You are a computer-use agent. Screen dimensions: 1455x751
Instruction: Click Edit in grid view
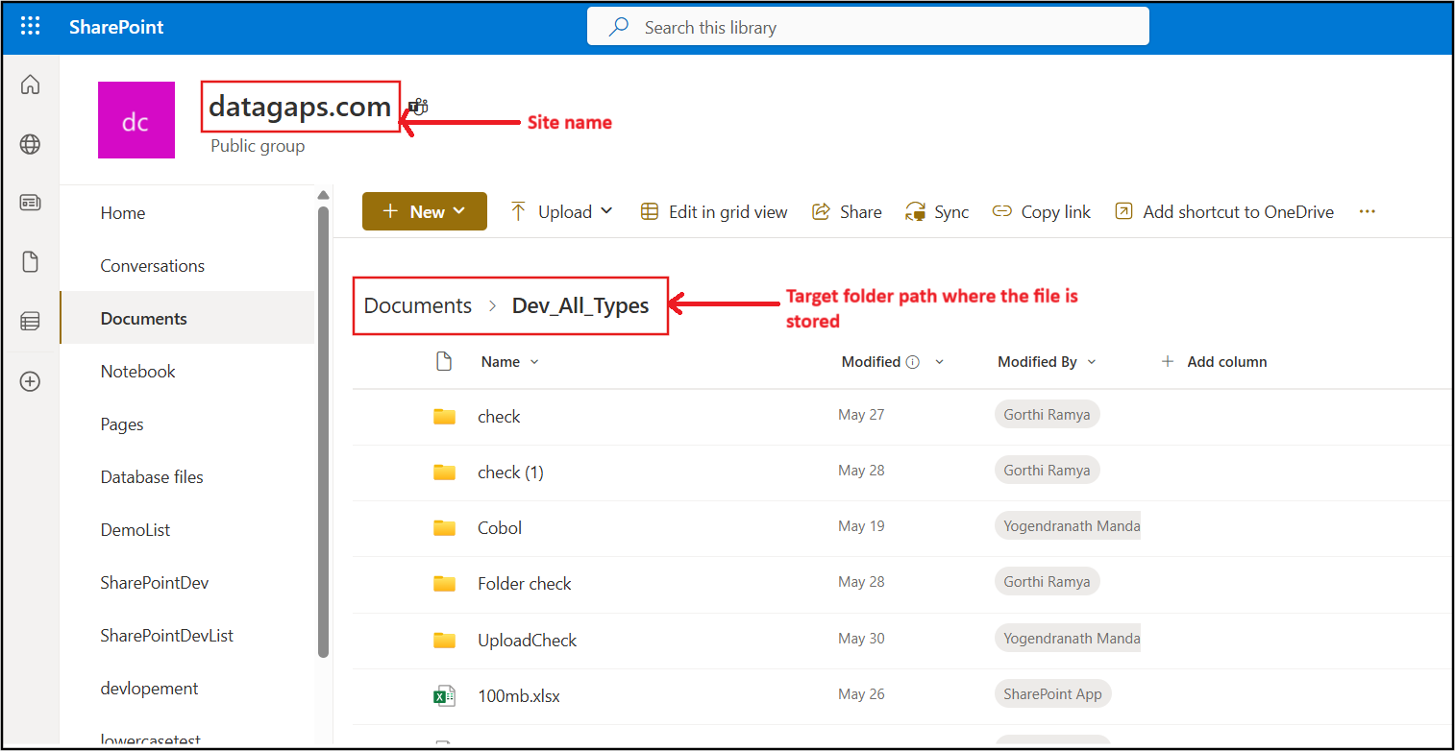click(714, 212)
